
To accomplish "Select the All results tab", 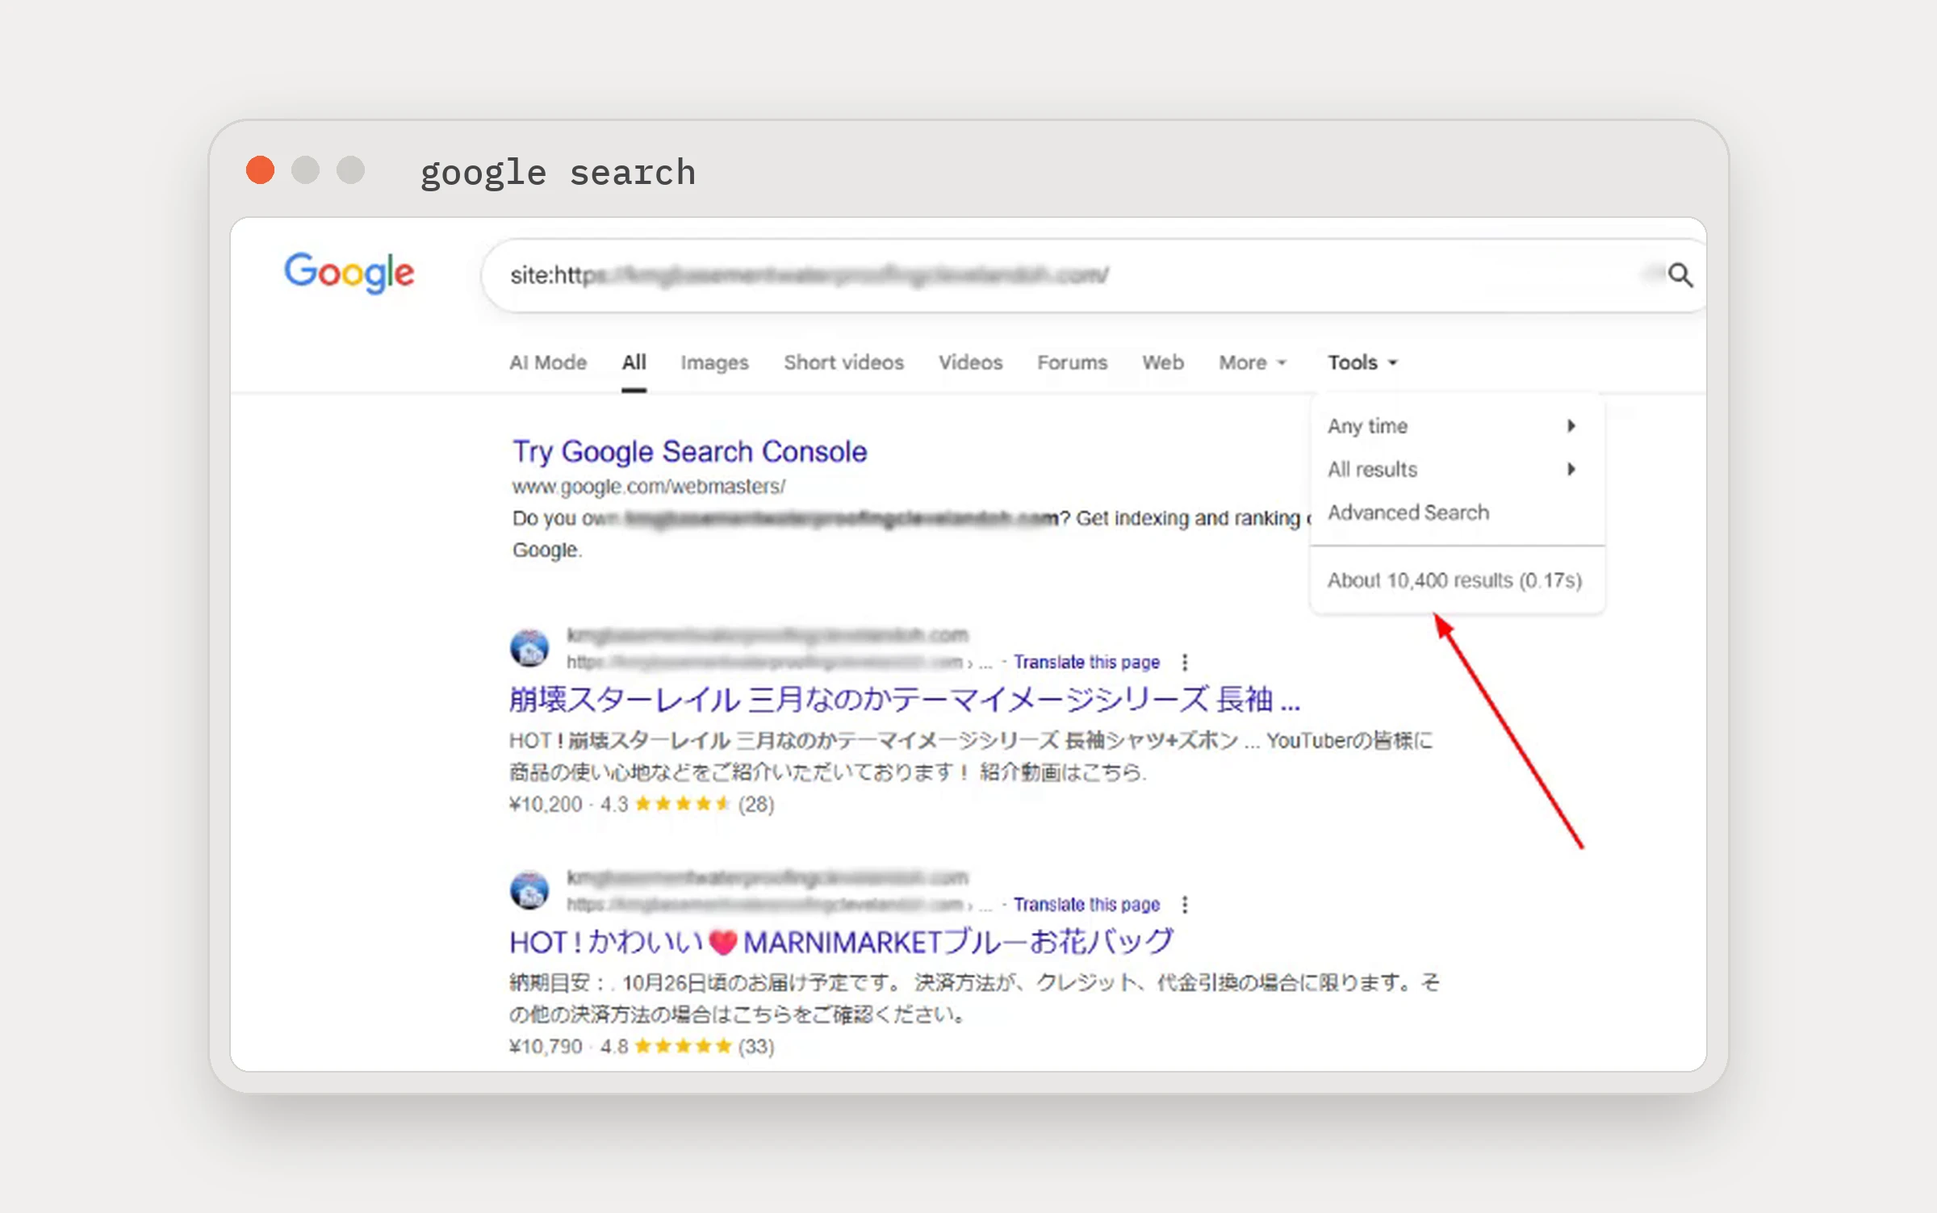I will [634, 362].
